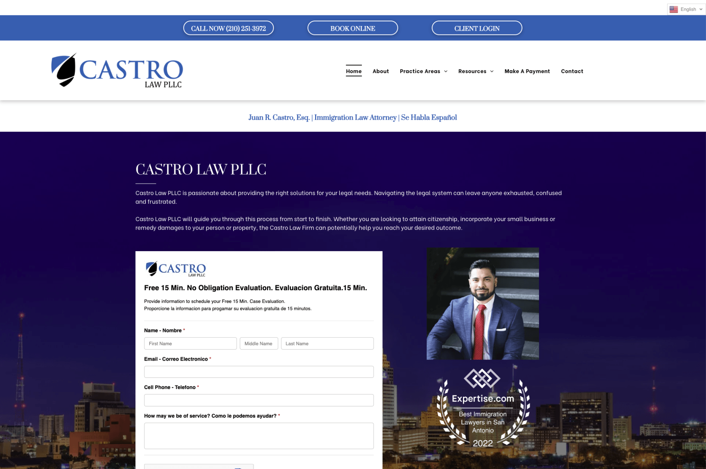
Task: Click the US flag icon in the language selector
Action: point(674,9)
